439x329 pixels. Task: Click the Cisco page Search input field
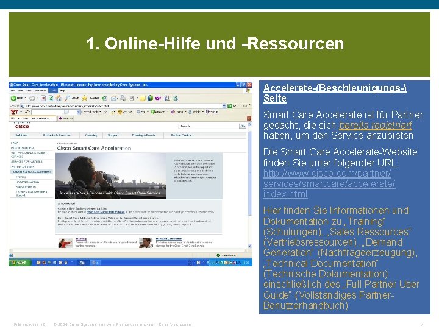tap(209, 126)
